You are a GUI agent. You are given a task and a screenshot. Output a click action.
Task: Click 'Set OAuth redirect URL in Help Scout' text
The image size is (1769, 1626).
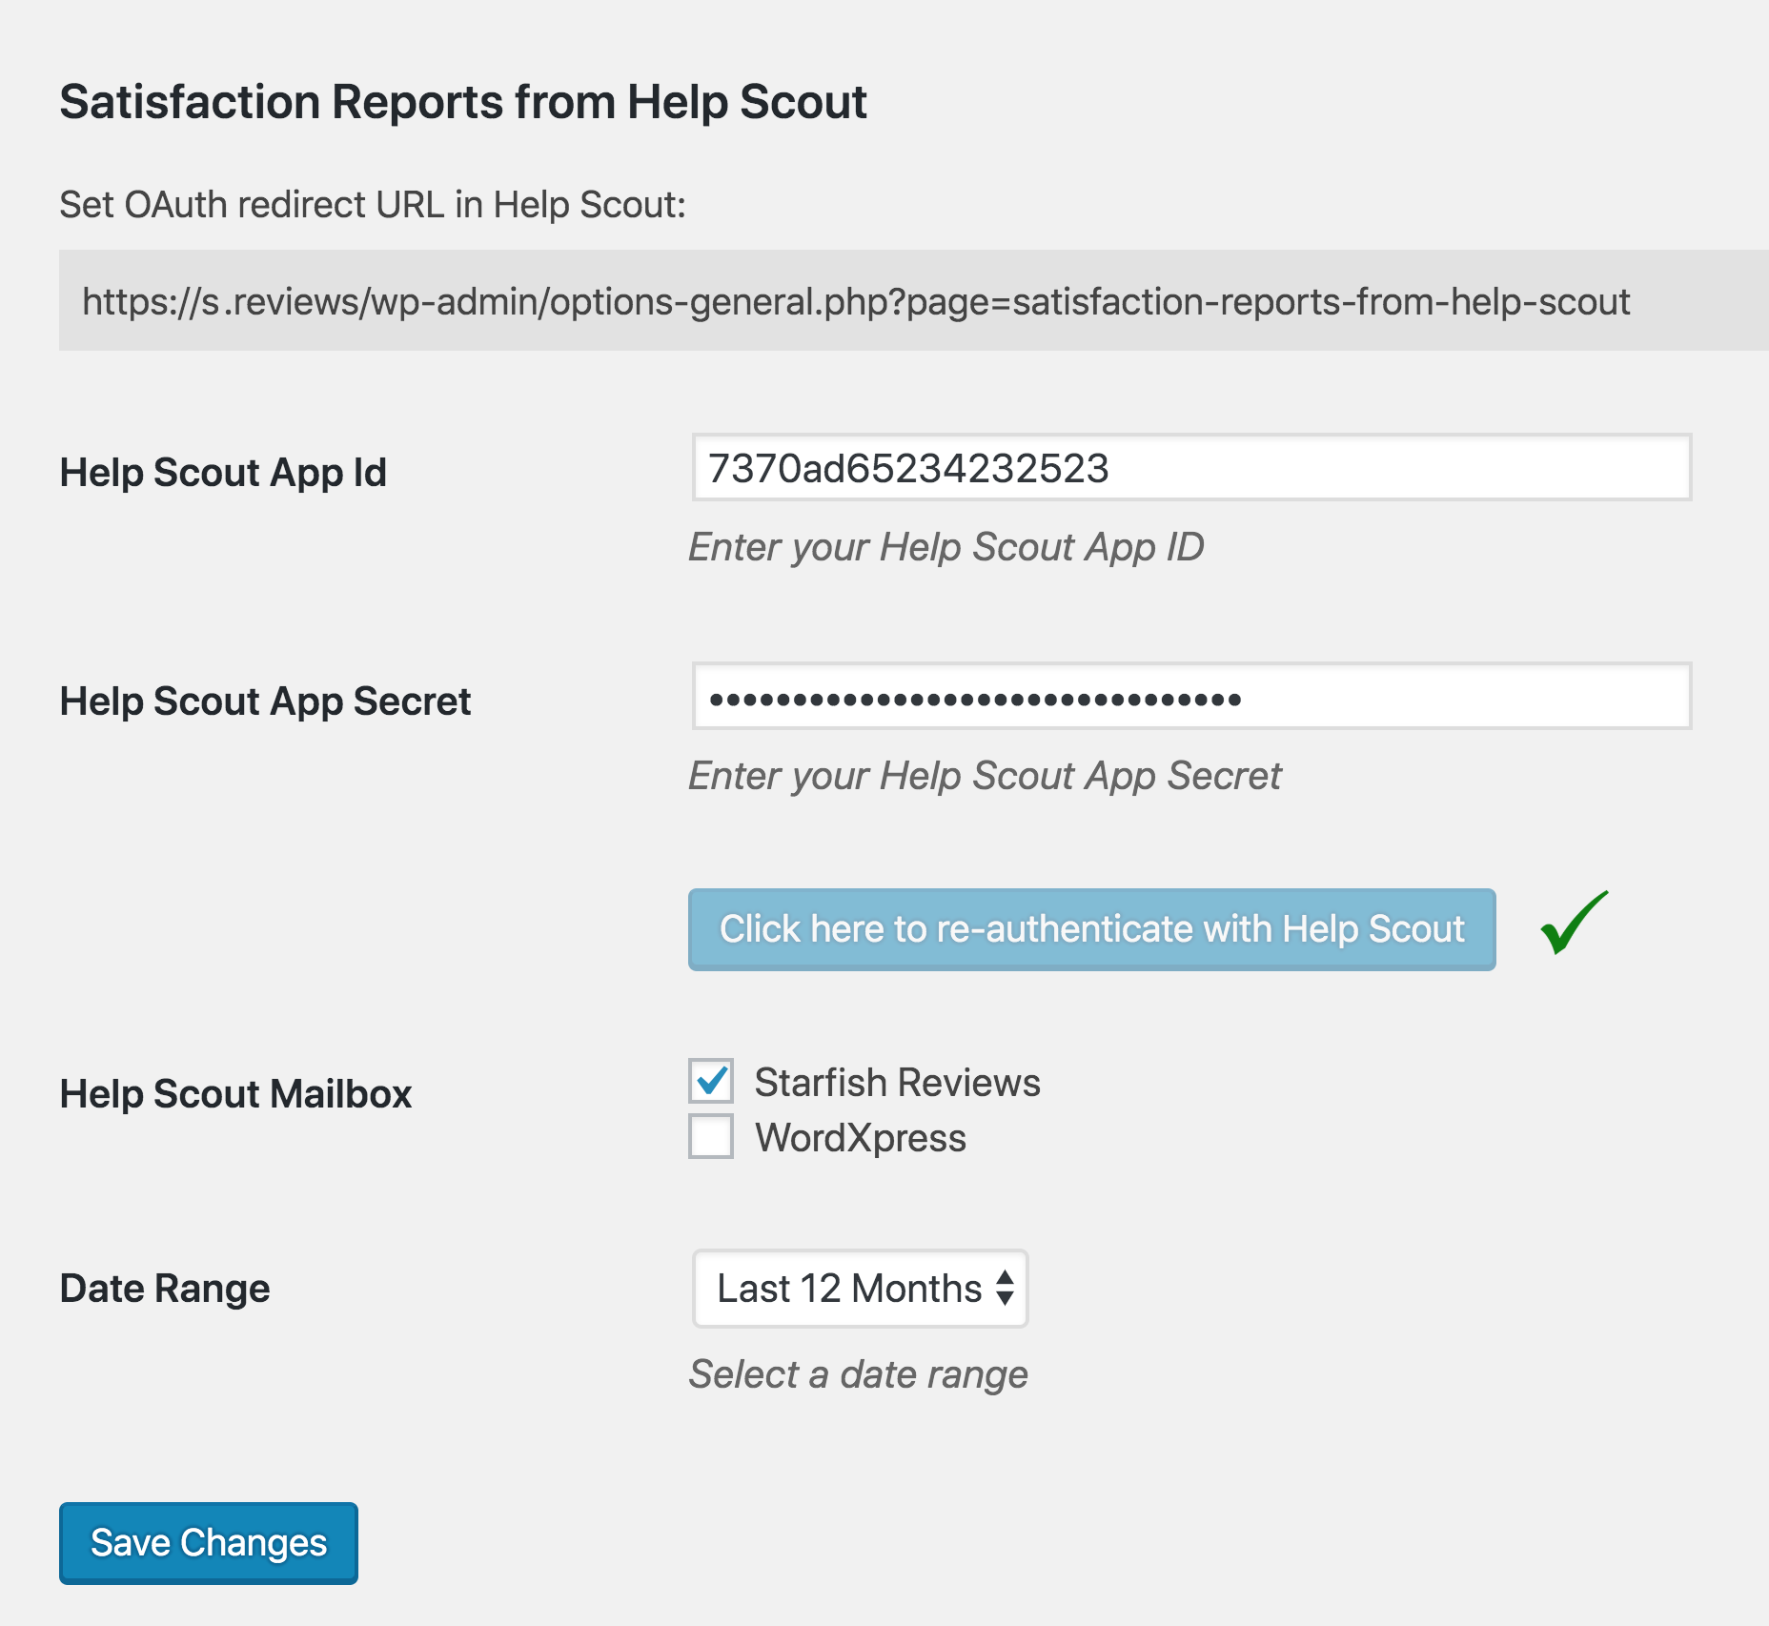click(x=373, y=205)
